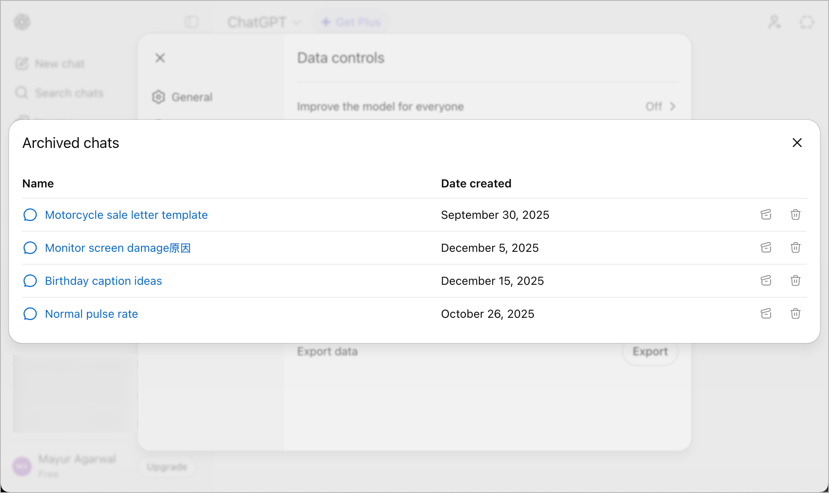829x493 pixels.
Task: Open the profile icon at top right
Action: [x=774, y=22]
